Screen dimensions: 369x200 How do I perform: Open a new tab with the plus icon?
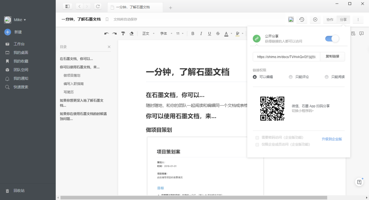click(x=171, y=8)
